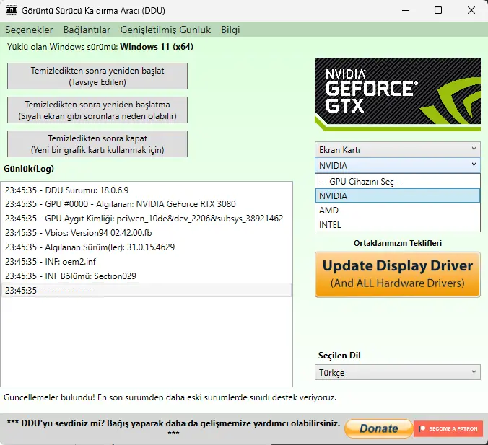Click Temizledikten sonra yeniden başlatma button
488x445 pixels.
click(x=97, y=110)
